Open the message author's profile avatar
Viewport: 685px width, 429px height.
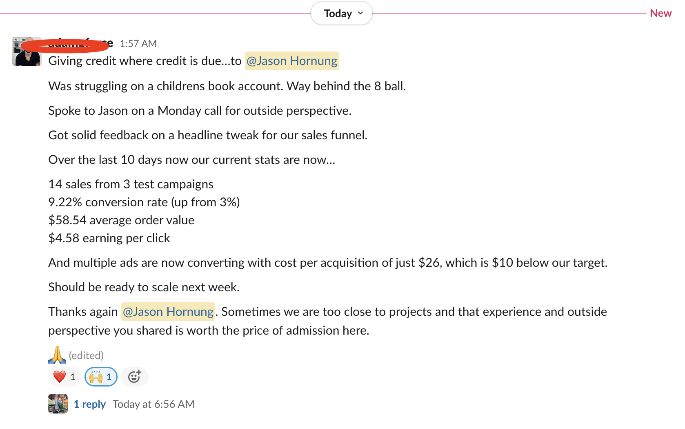pyautogui.click(x=27, y=51)
